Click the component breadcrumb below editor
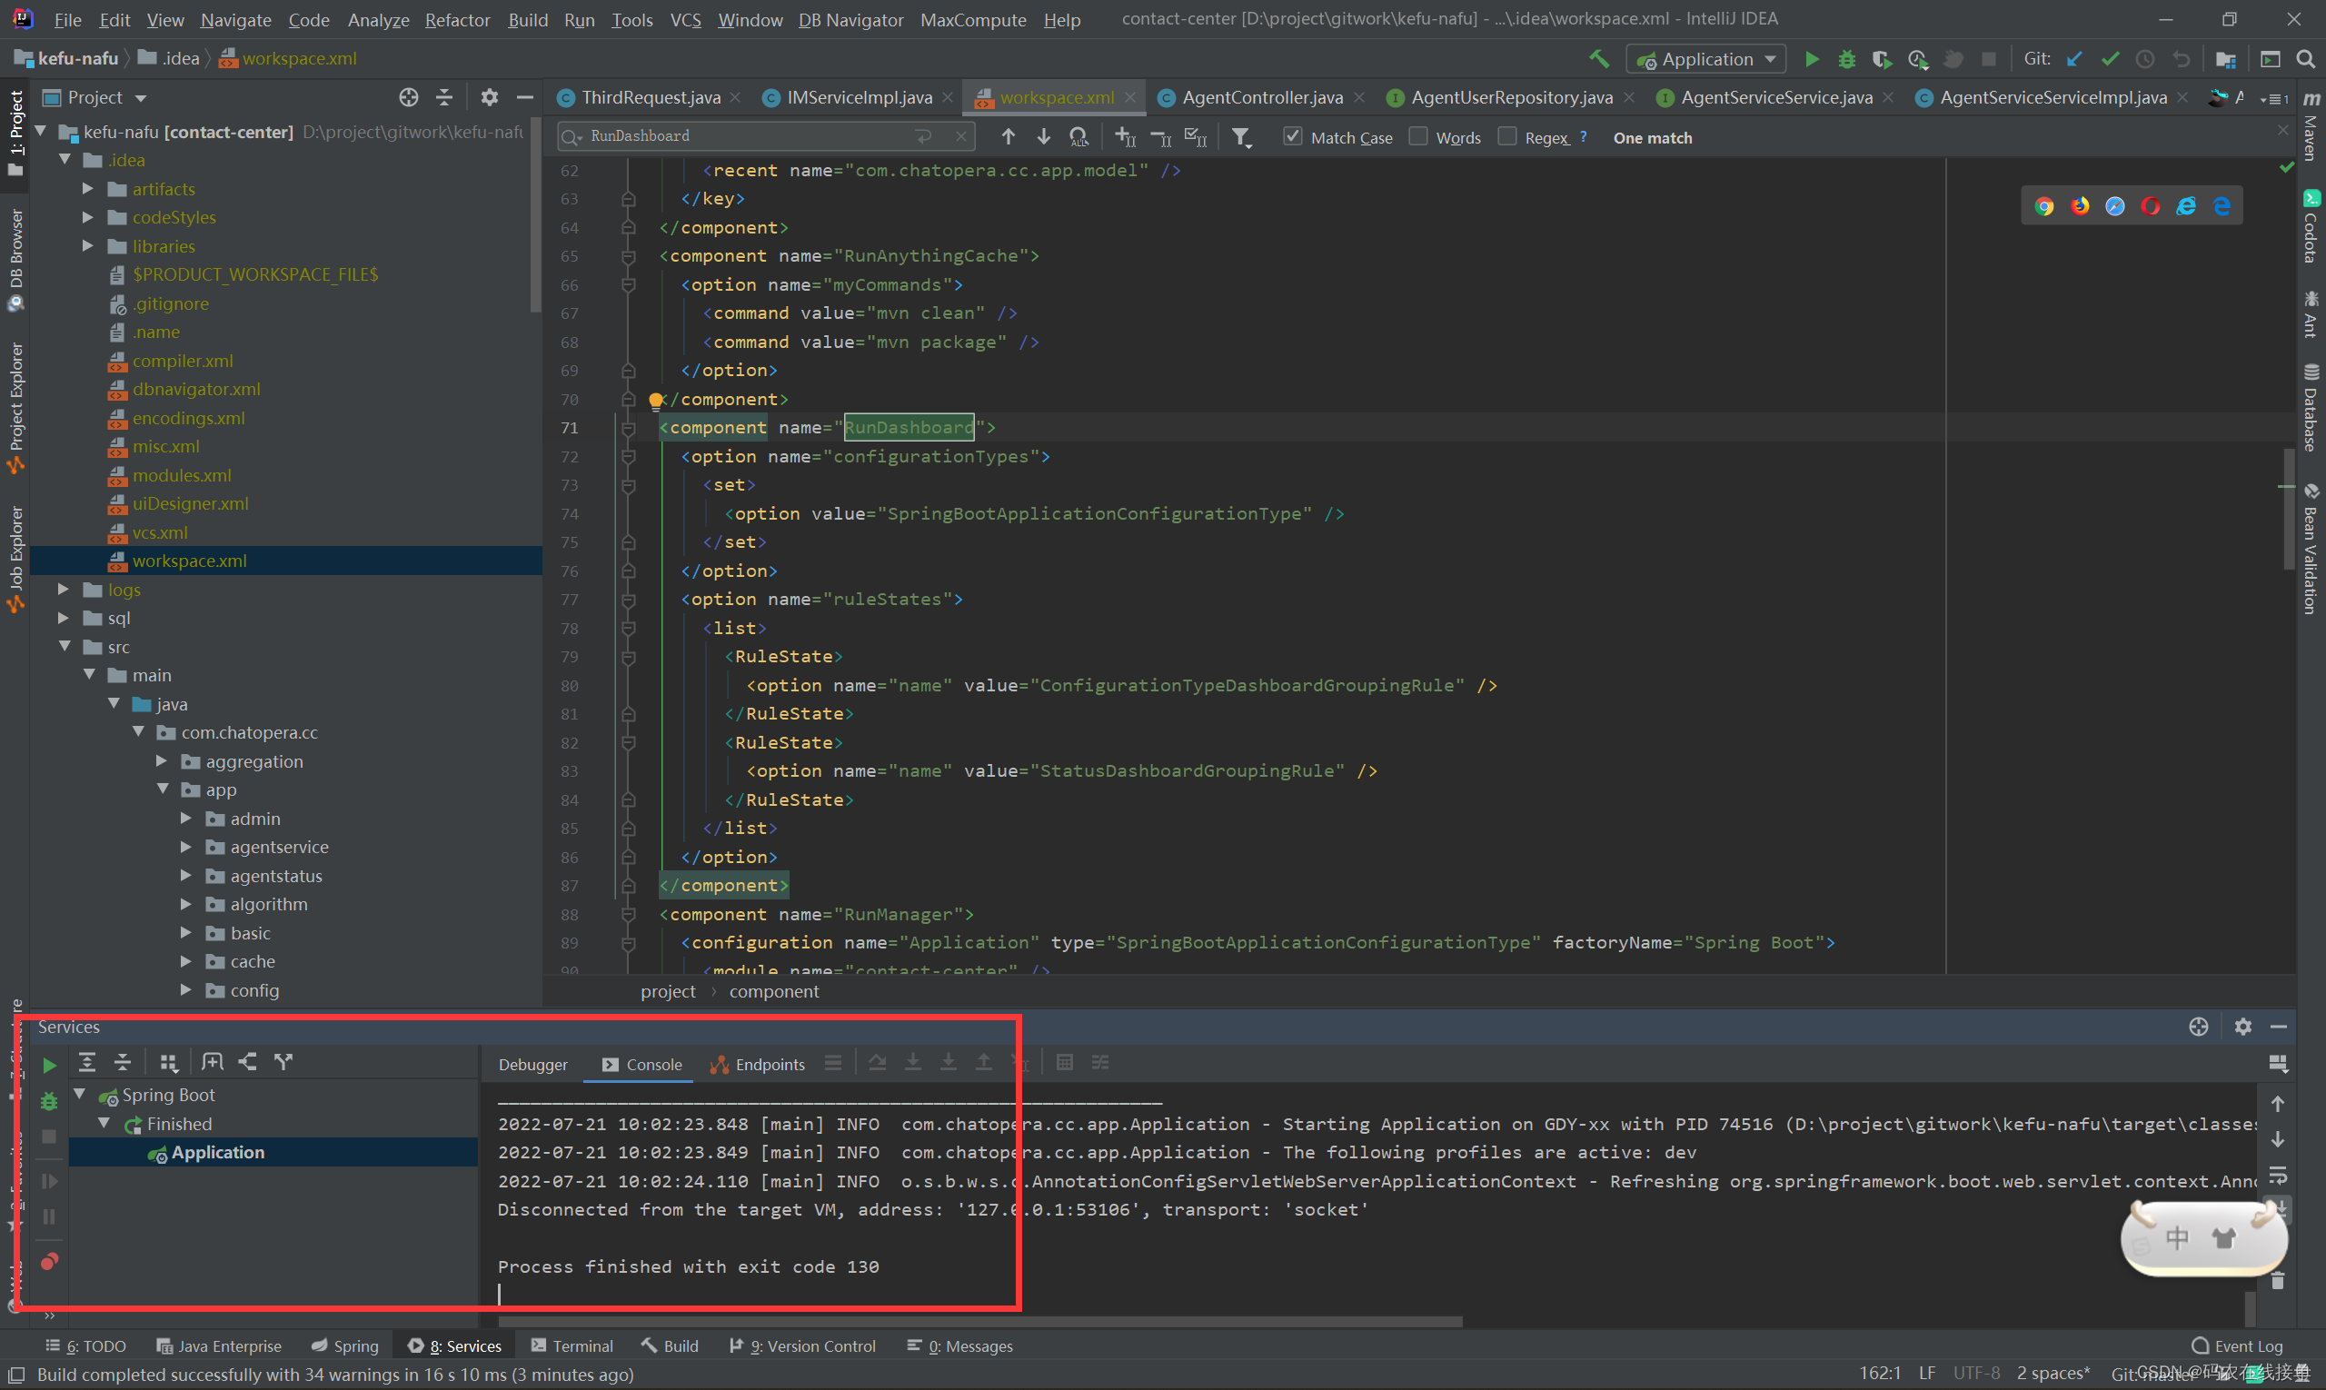Image resolution: width=2326 pixels, height=1390 pixels. [774, 991]
